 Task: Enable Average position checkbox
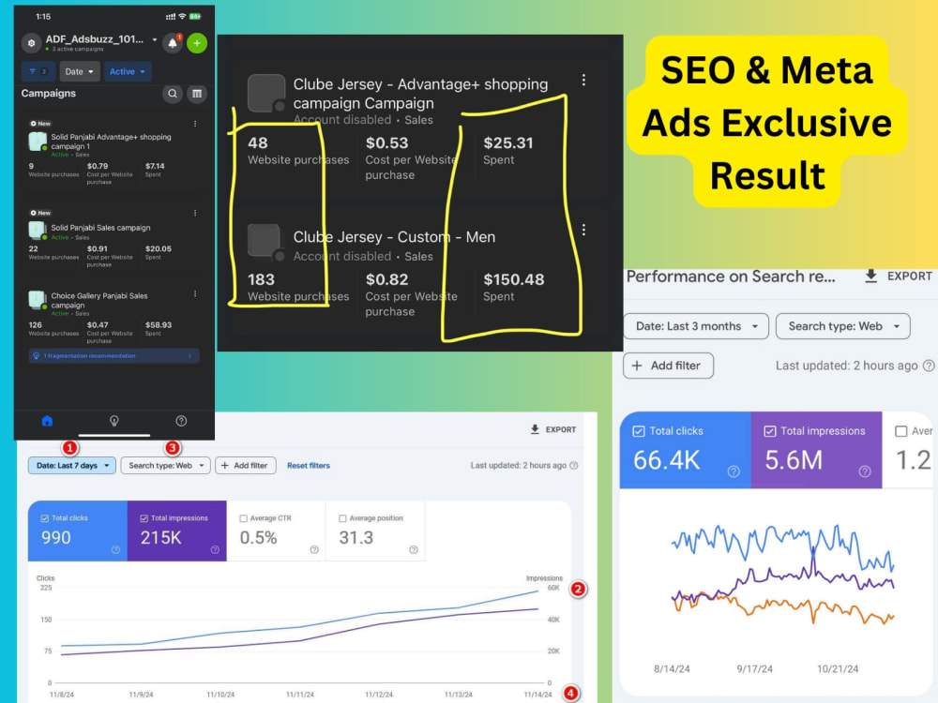point(342,518)
